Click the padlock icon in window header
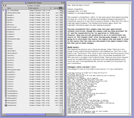 [x=4, y=6]
